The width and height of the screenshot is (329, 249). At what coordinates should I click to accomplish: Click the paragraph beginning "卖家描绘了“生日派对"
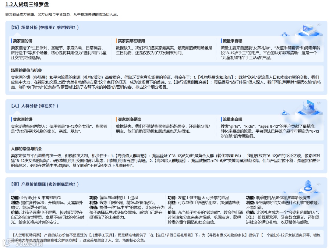pos(59,53)
